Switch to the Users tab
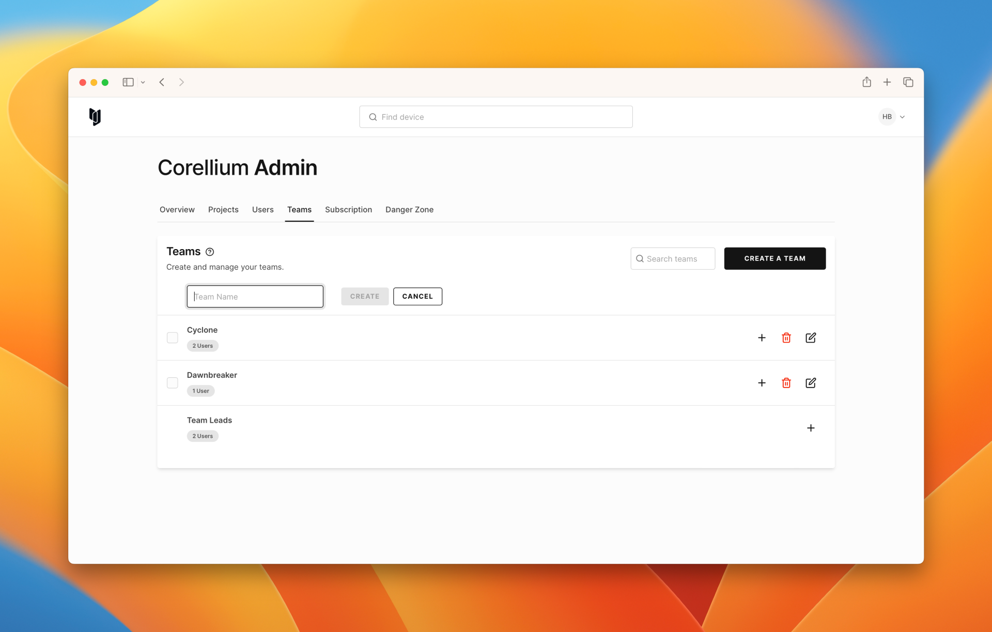This screenshot has width=992, height=632. pyautogui.click(x=262, y=210)
